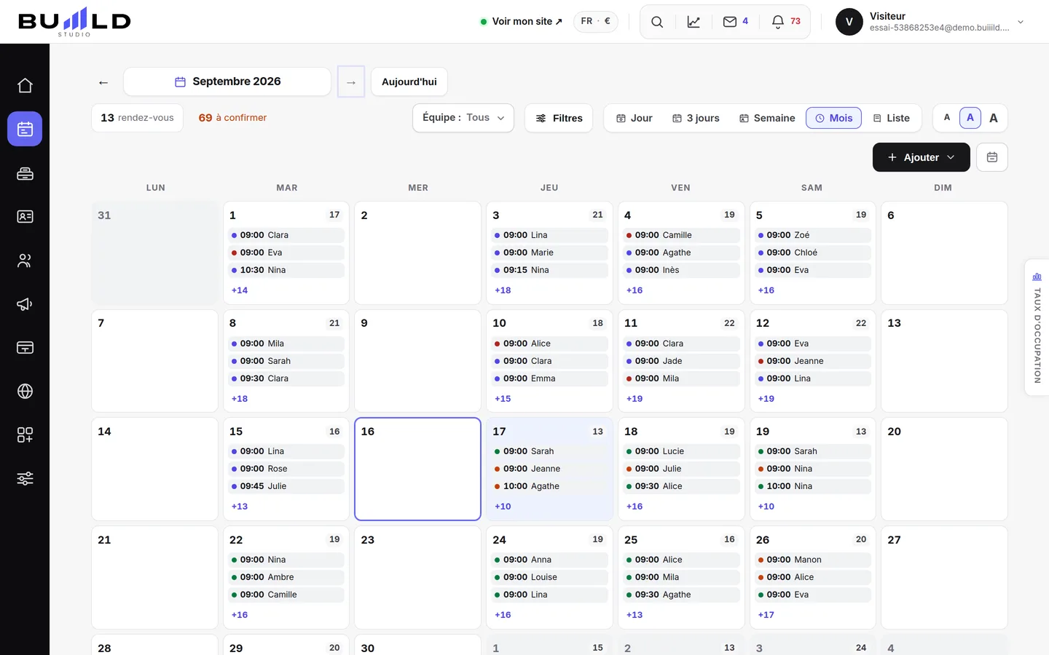Switch to Semaine view
The width and height of the screenshot is (1049, 655).
click(x=767, y=118)
